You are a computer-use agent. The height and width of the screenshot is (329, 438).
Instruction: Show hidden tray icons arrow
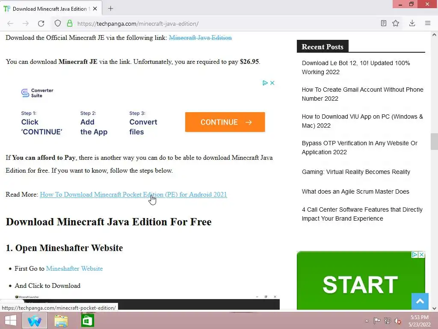367,321
